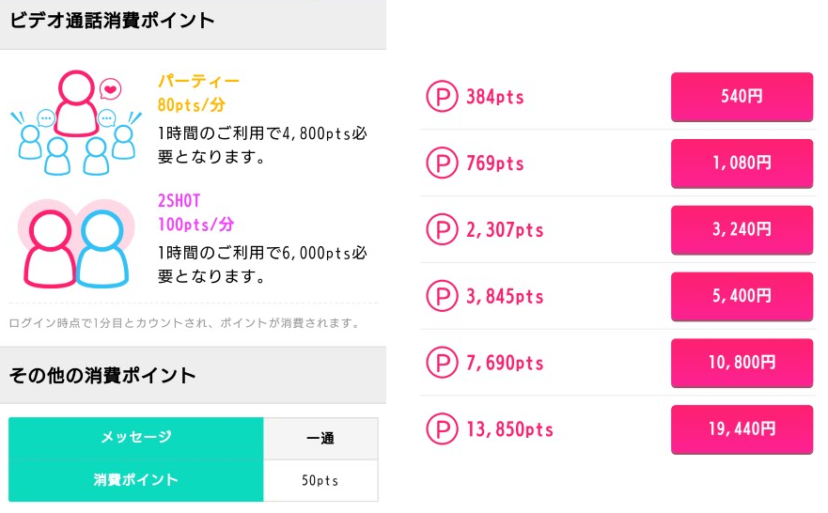828x513 pixels.
Task: Tap the 5,400円 price button
Action: [x=742, y=296]
